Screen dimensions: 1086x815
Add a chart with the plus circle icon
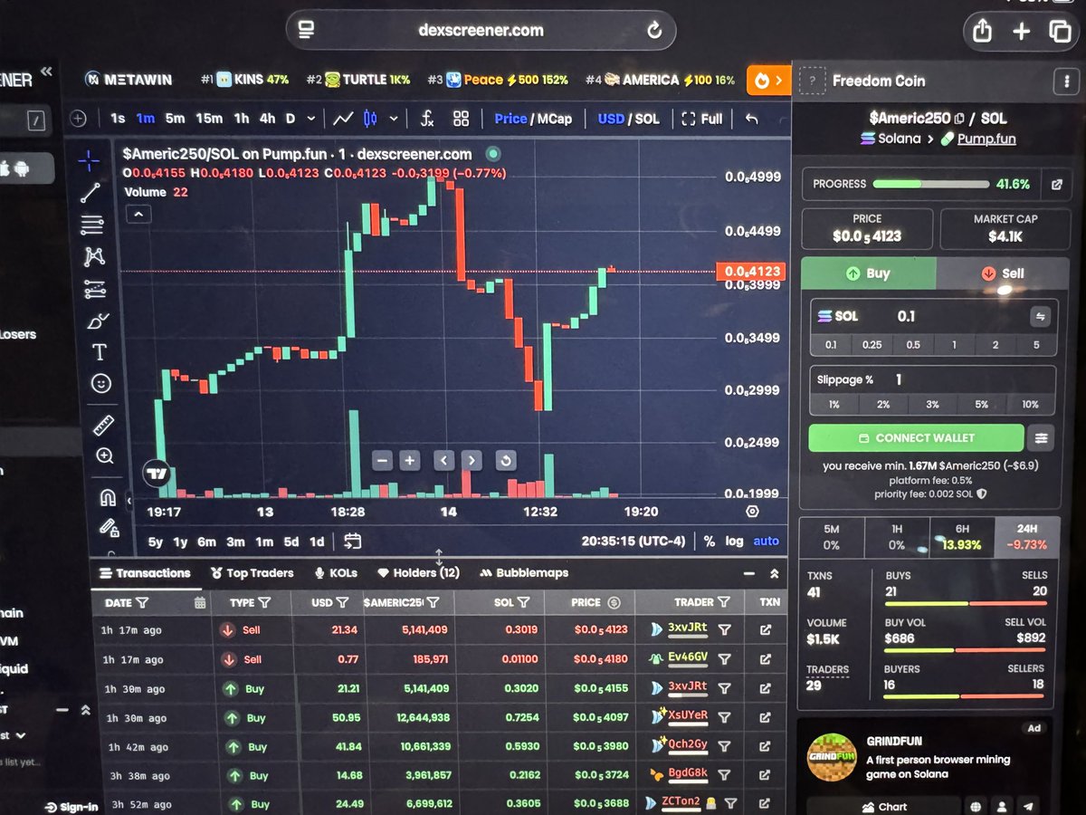[x=79, y=118]
